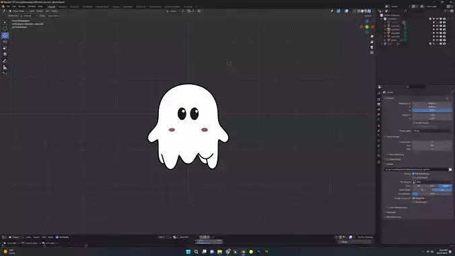Open the Material properties tab icon
This screenshot has width=455, height=256.
pos(379,156)
